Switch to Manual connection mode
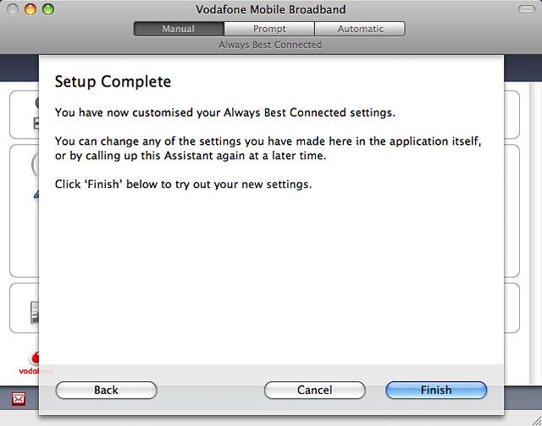This screenshot has height=426, width=542. (x=178, y=29)
